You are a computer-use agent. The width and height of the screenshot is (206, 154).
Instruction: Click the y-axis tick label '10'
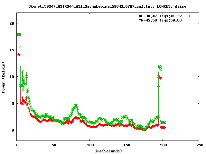(x=12, y=77)
